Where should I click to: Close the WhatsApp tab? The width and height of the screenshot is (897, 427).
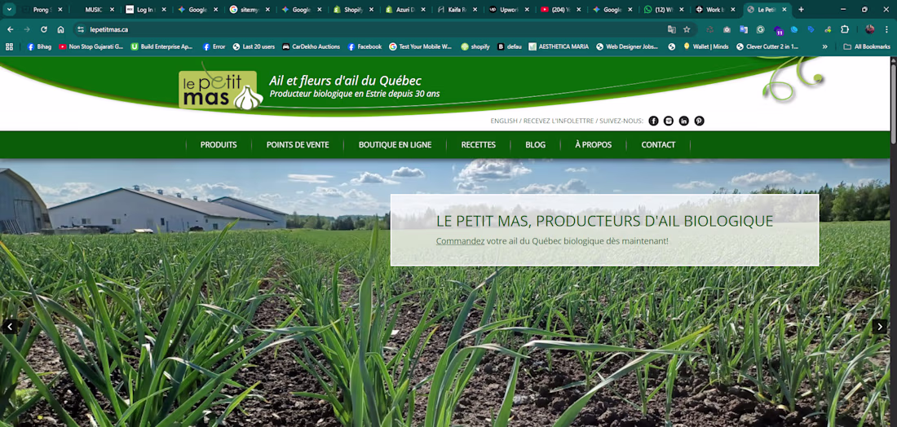click(x=682, y=10)
